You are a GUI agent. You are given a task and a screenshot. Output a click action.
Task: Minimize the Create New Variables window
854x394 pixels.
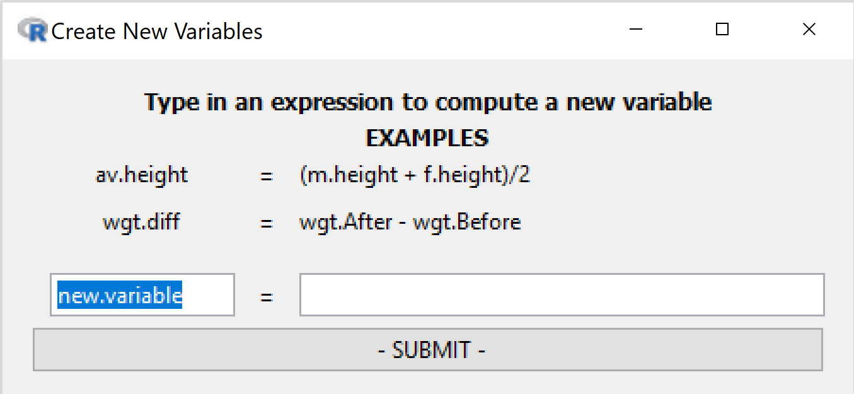click(635, 29)
